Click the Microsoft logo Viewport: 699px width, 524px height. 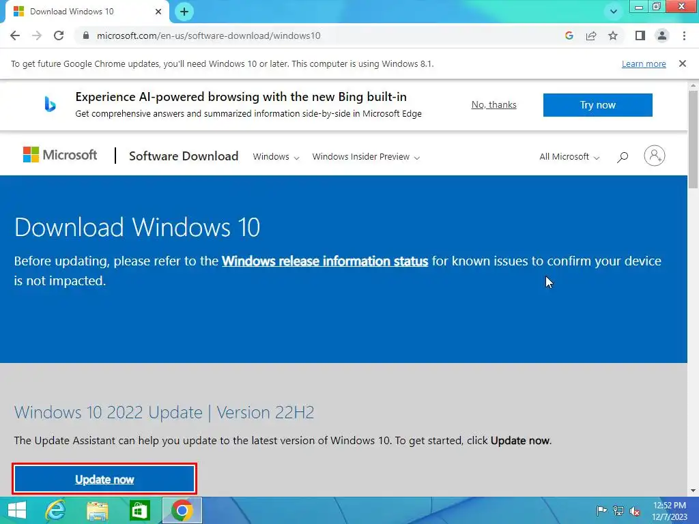click(60, 155)
